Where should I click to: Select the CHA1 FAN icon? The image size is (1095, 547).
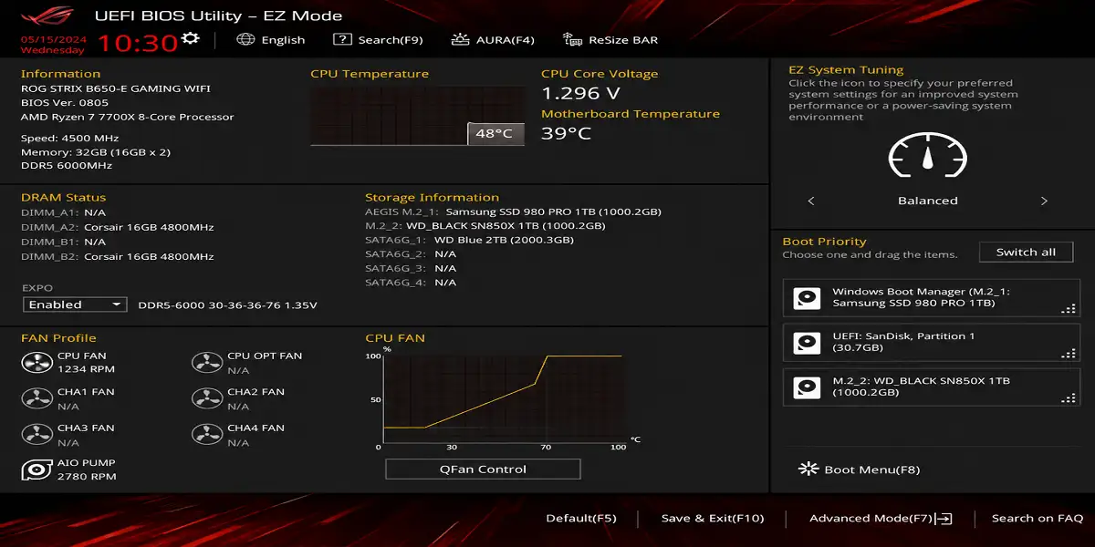36,398
